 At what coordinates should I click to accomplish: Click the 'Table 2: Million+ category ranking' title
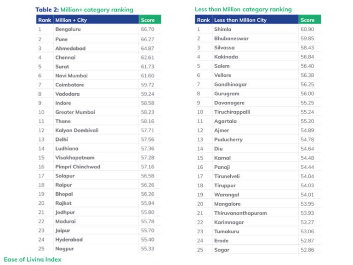coord(84,10)
